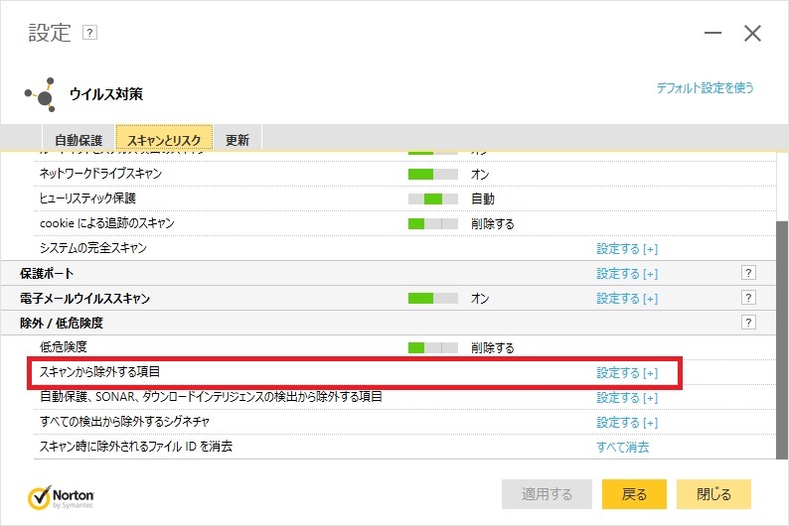Open the 更新 tab

237,140
